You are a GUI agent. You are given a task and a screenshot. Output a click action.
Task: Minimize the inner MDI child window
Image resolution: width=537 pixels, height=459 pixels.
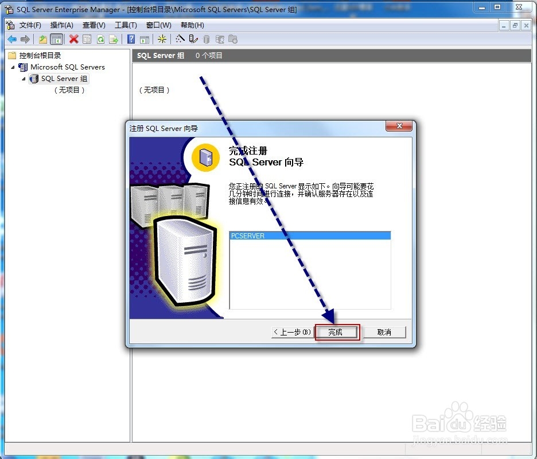[x=504, y=25]
